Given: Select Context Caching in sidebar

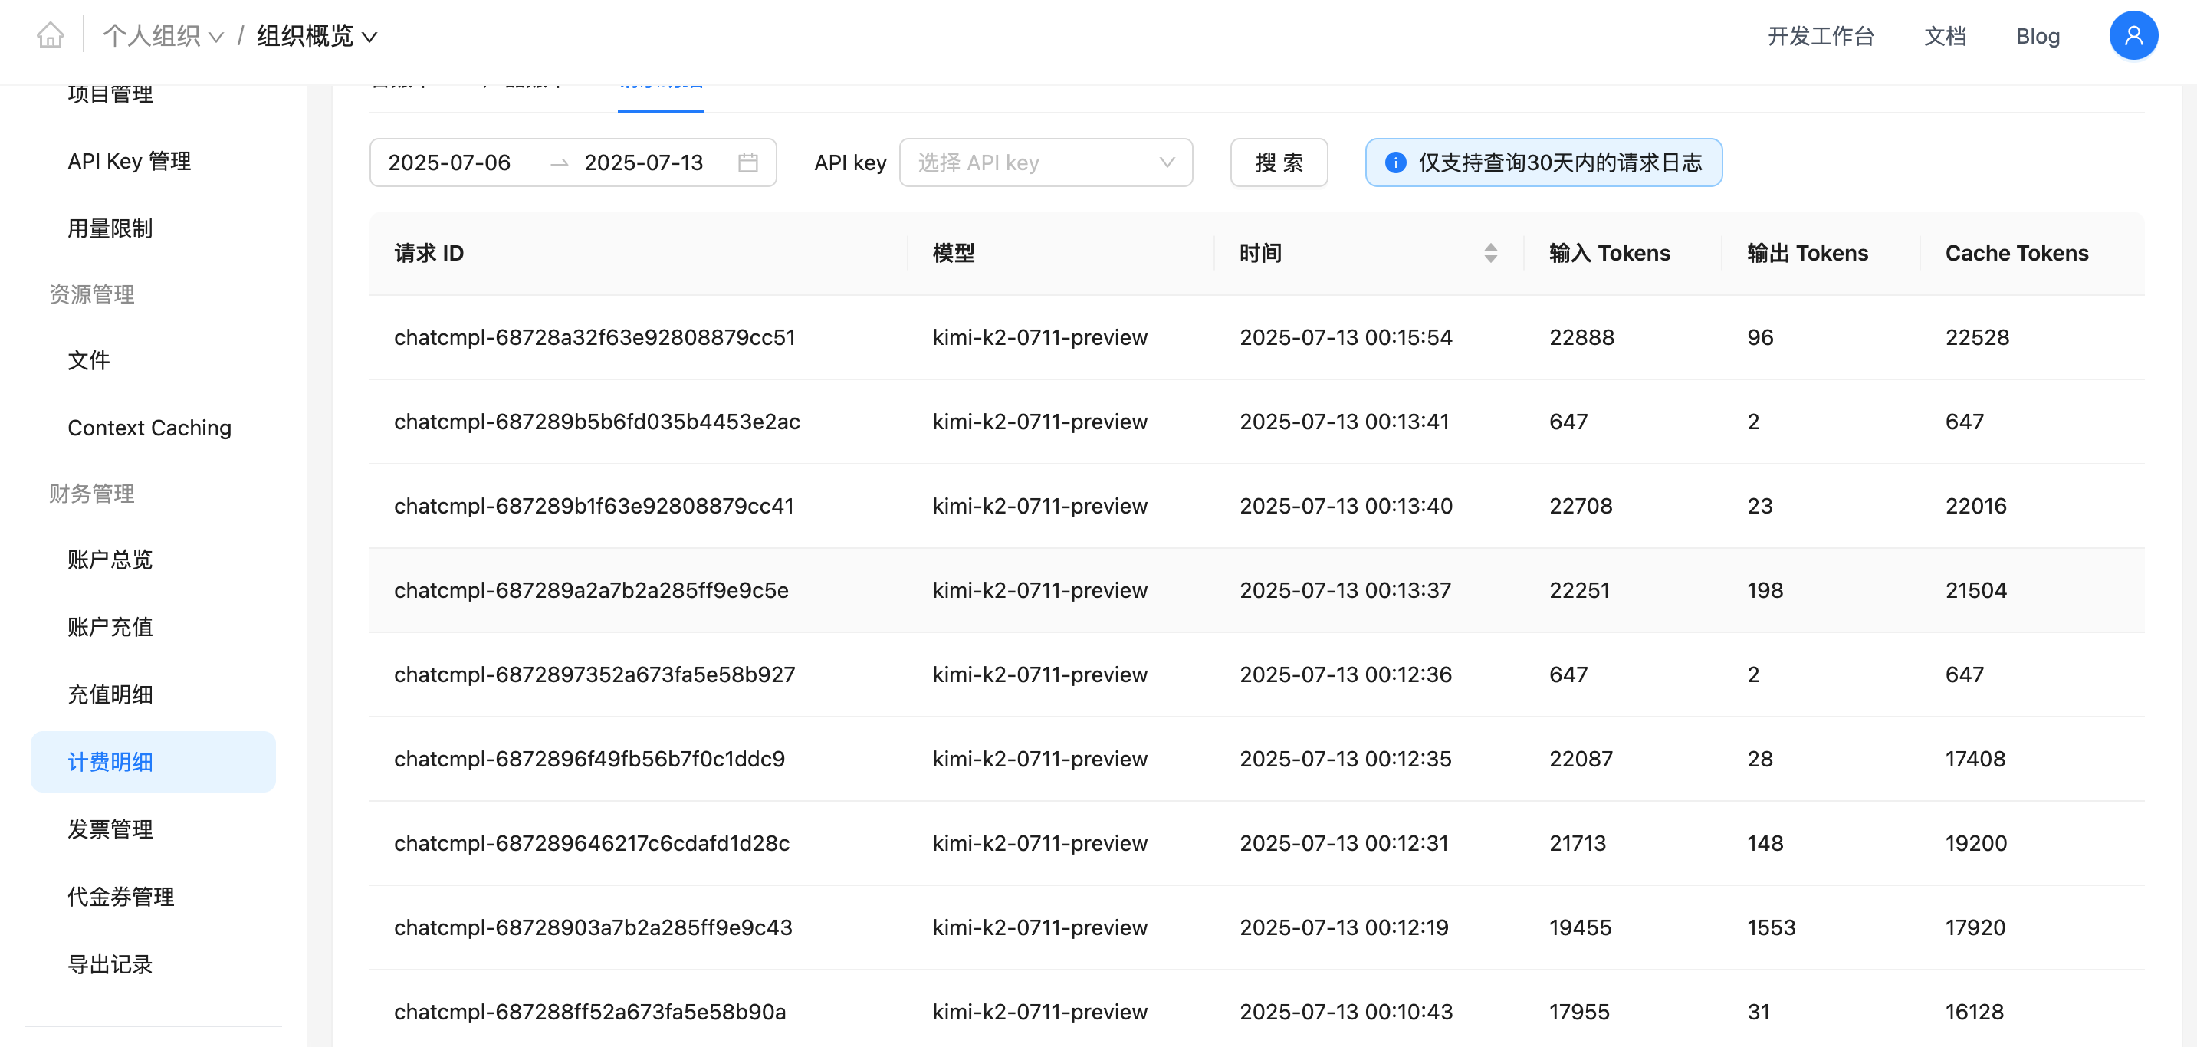Looking at the screenshot, I should pos(149,427).
